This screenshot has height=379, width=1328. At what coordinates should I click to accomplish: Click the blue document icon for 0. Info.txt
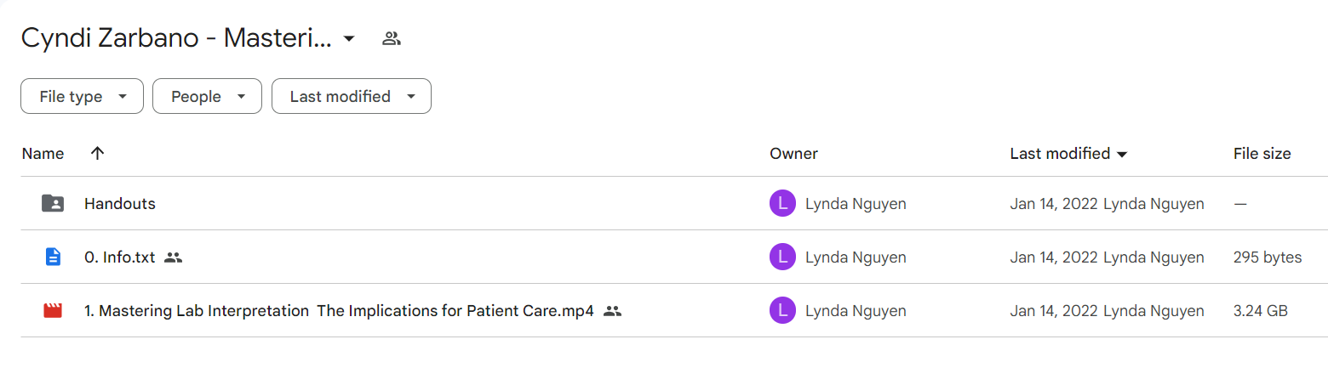pyautogui.click(x=53, y=257)
